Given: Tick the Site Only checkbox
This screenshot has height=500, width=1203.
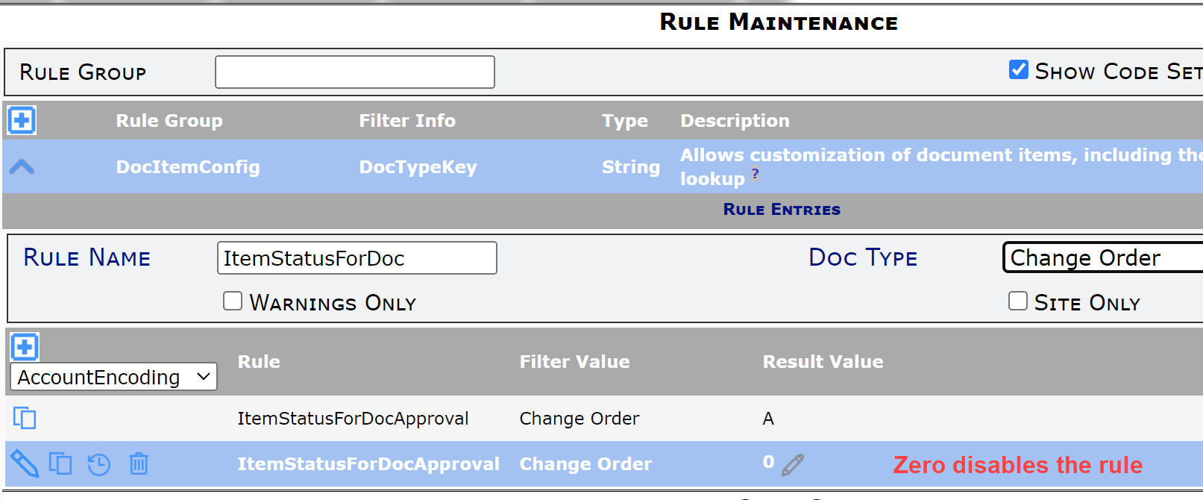Looking at the screenshot, I should (x=1018, y=301).
